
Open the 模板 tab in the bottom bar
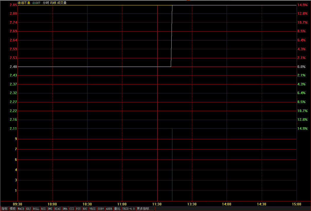click(x=13, y=209)
